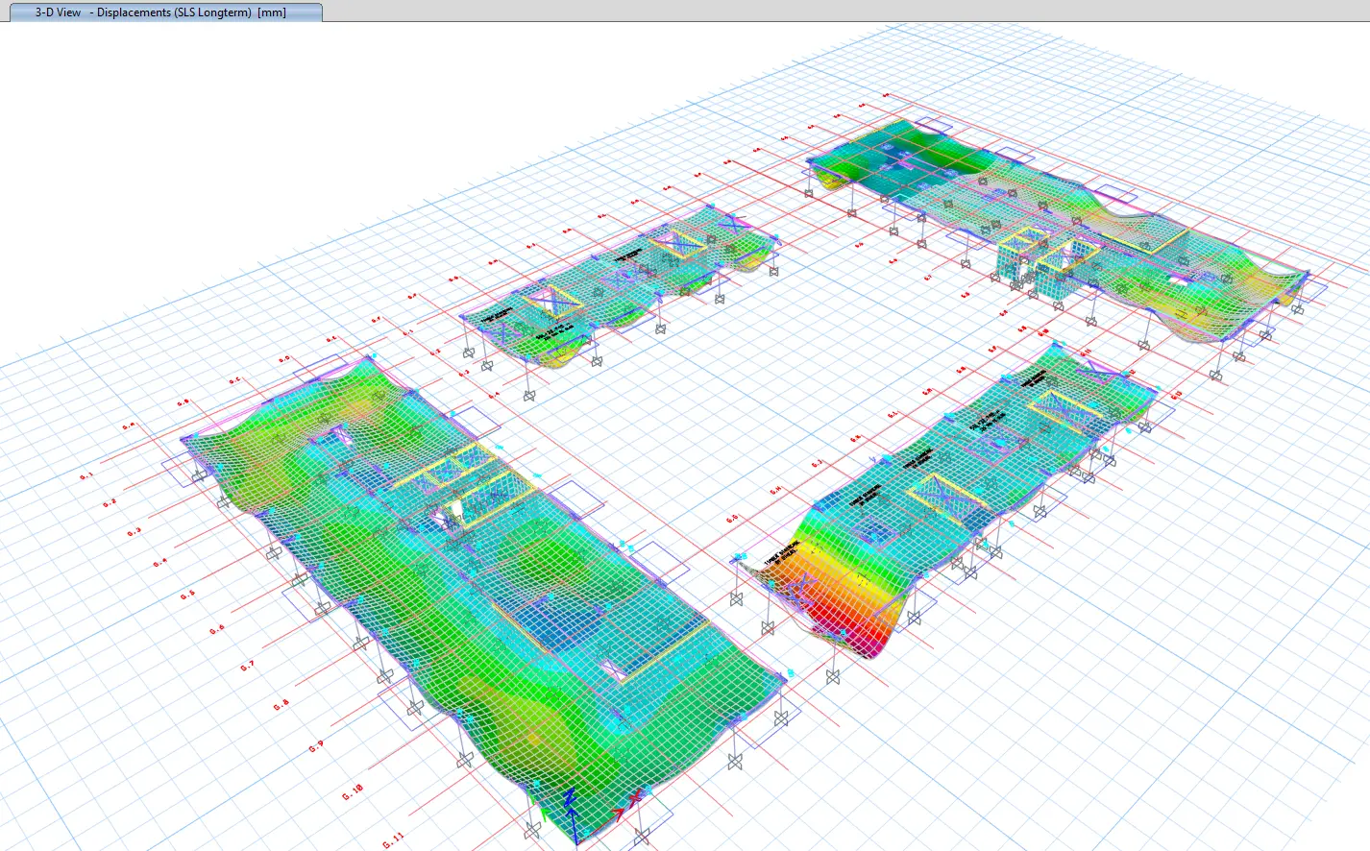
Task: Select the G.10 grid label
Action: click(353, 792)
